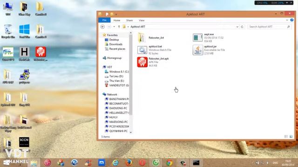
Task: Select the network computers desktop shortcut
Action: click(x=24, y=77)
